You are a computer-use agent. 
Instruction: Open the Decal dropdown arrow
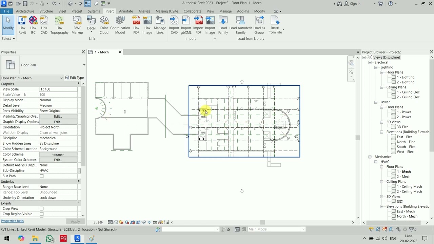pyautogui.click(x=91, y=32)
